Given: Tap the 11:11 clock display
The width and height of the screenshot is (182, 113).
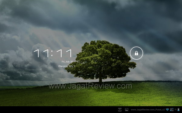Looking at the screenshot, I should point(53,53).
